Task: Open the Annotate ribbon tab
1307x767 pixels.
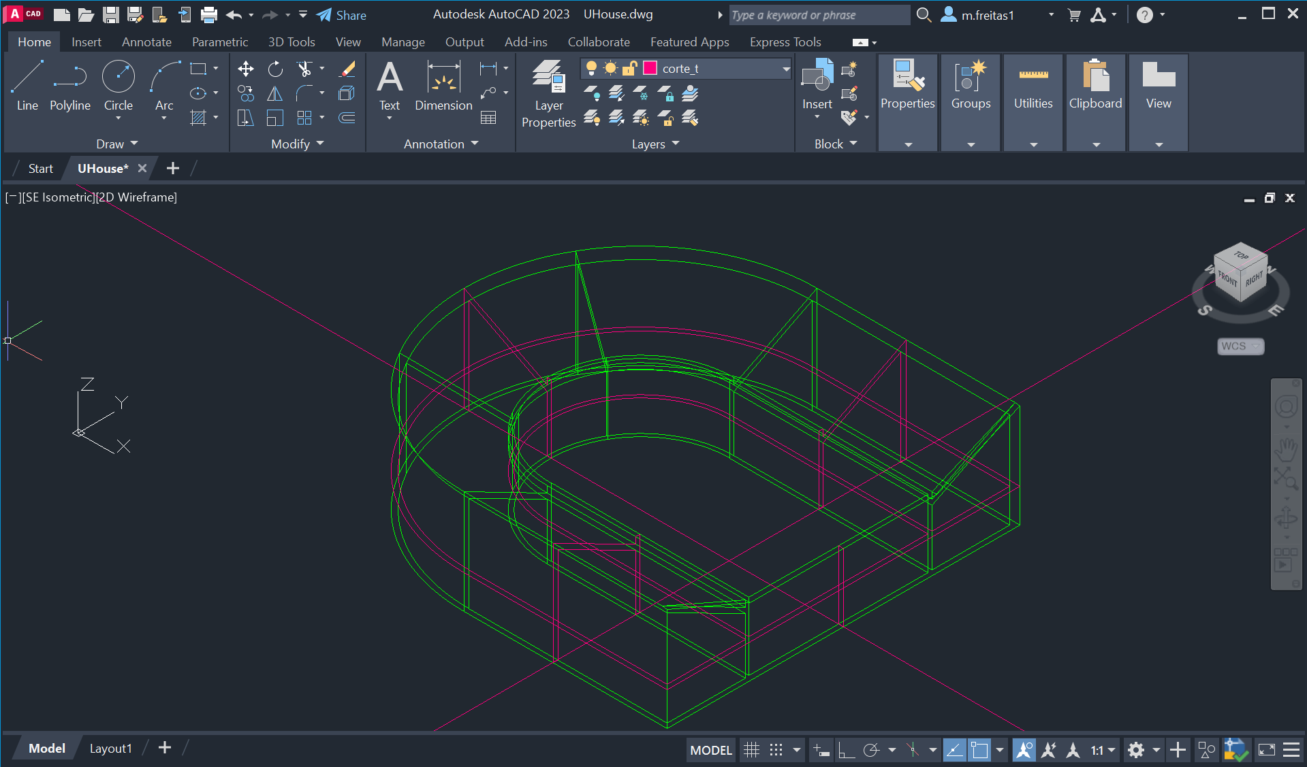Action: pyautogui.click(x=146, y=42)
